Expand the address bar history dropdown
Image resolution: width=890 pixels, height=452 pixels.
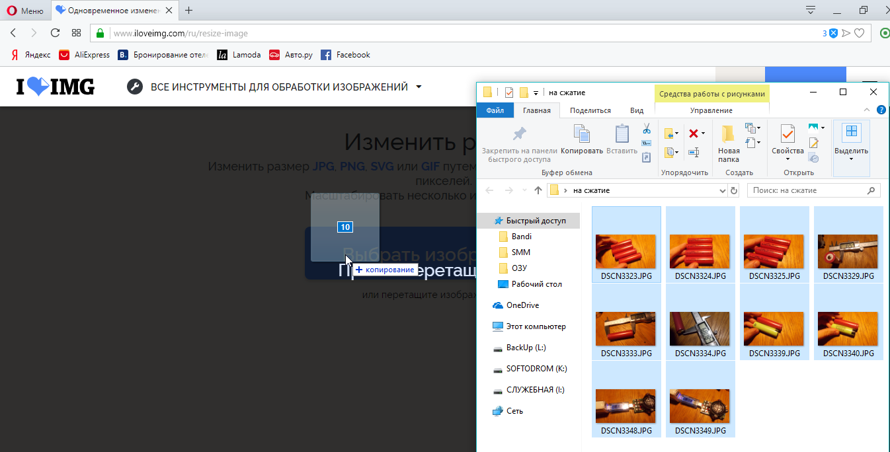pyautogui.click(x=723, y=190)
